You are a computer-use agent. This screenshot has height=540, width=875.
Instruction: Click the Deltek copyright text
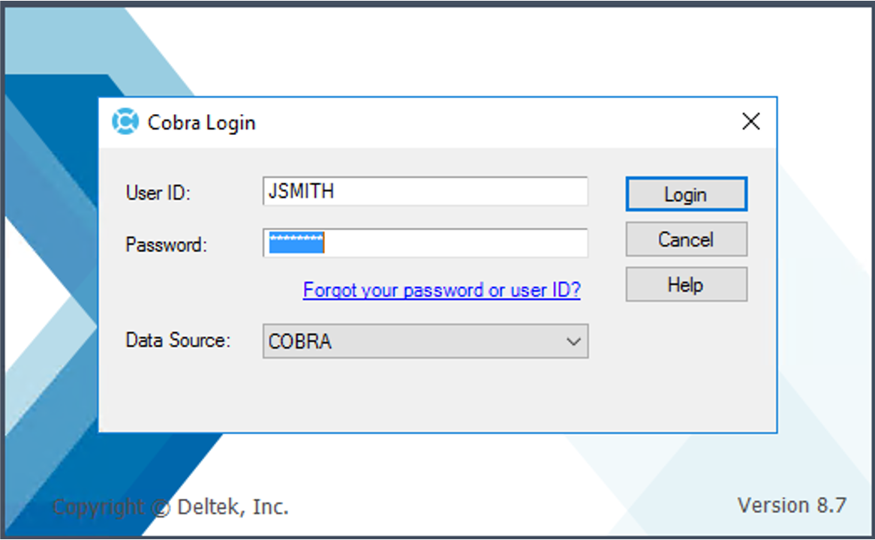click(170, 507)
